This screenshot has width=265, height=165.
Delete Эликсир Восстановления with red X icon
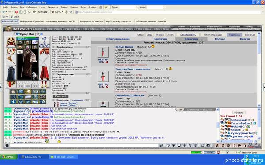107,87
